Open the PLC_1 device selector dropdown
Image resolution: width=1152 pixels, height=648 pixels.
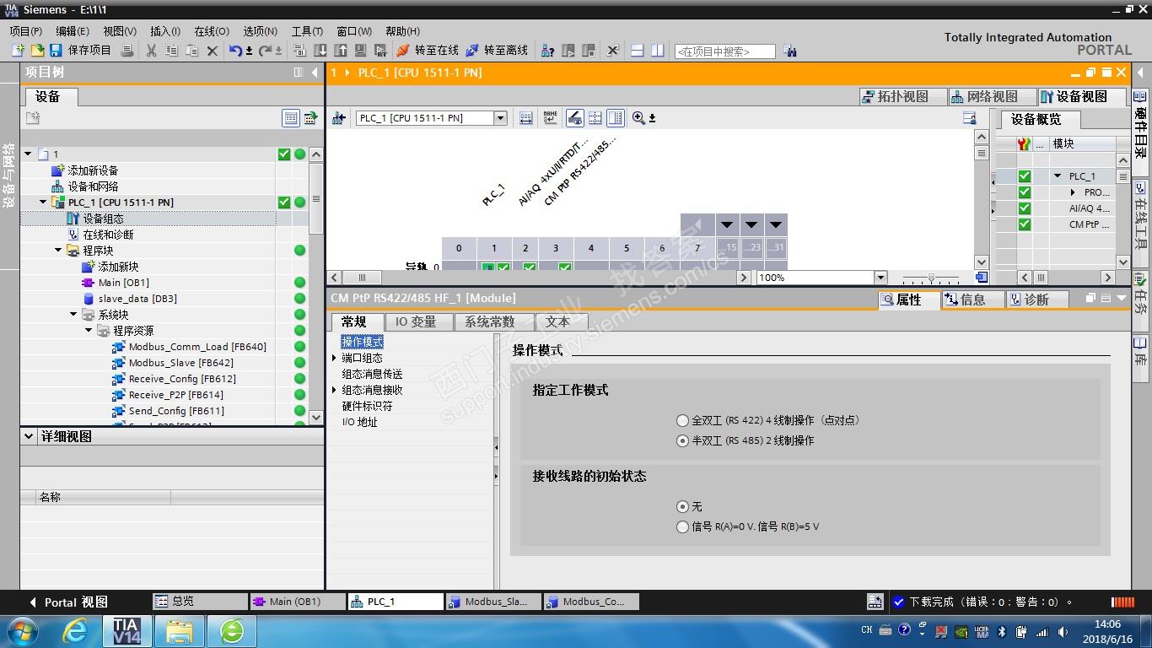pyautogui.click(x=500, y=118)
